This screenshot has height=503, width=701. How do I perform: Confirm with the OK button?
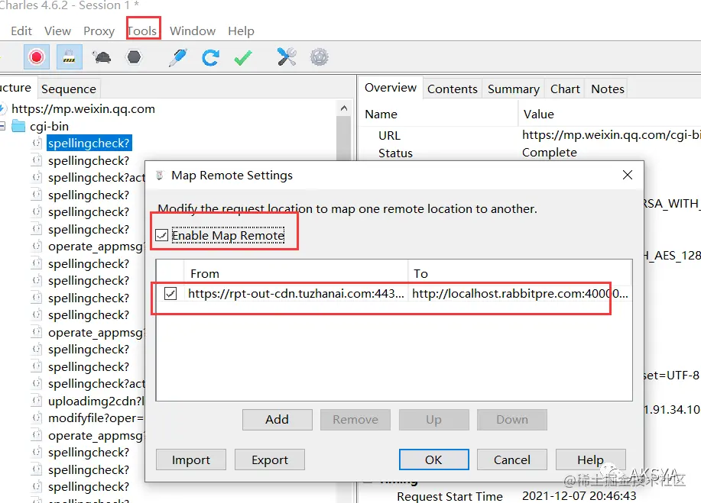(x=433, y=459)
